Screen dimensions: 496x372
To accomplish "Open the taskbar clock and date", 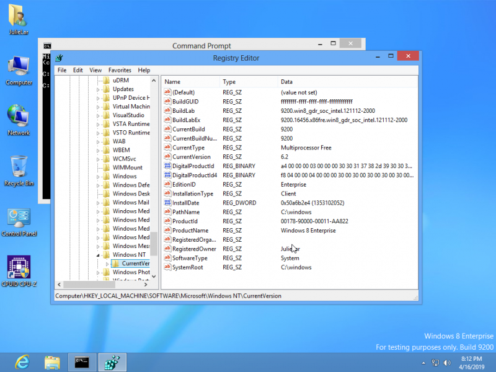I will [x=472, y=363].
